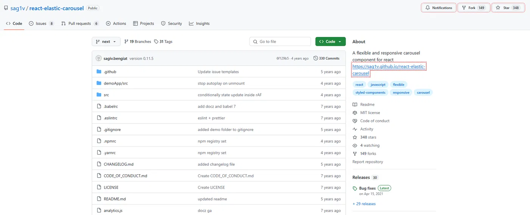Click the demoApp/src folder icon
530x215 pixels.
tap(99, 83)
